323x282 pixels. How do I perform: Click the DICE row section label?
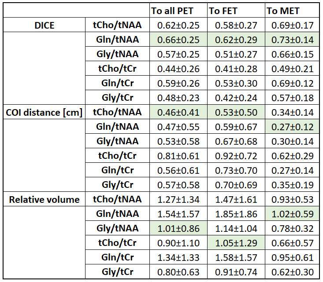click(x=44, y=25)
